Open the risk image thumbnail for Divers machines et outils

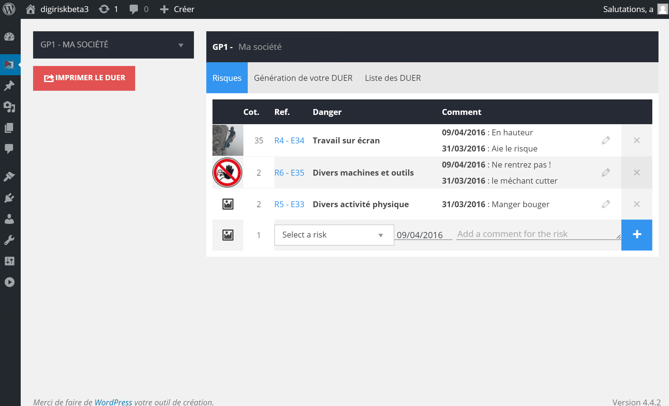point(227,172)
